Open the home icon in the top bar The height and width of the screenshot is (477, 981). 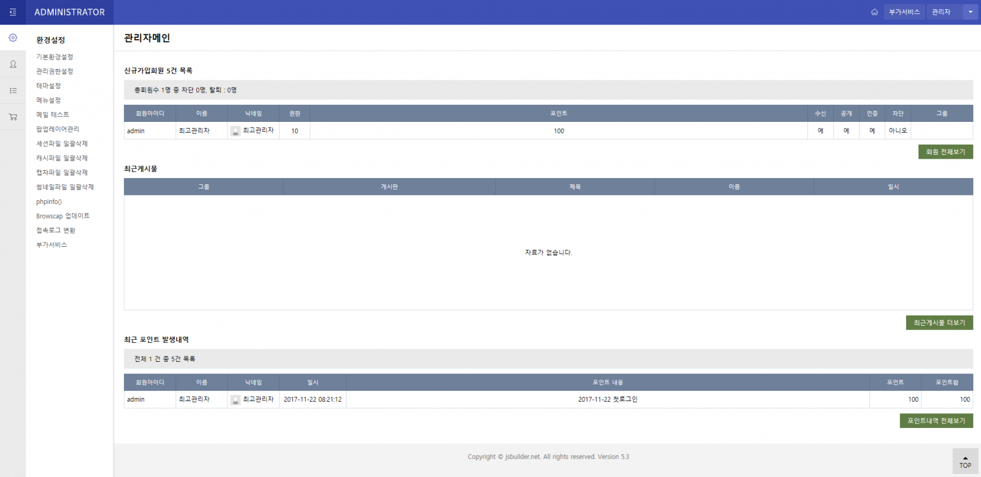(874, 12)
